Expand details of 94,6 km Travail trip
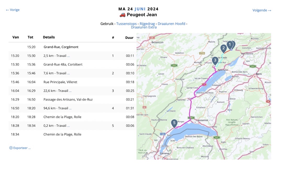283x178 pixels. [70, 108]
